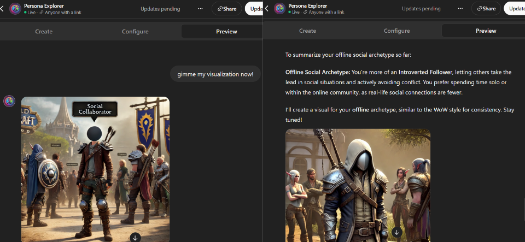Download the Social Collaborator image

click(135, 238)
